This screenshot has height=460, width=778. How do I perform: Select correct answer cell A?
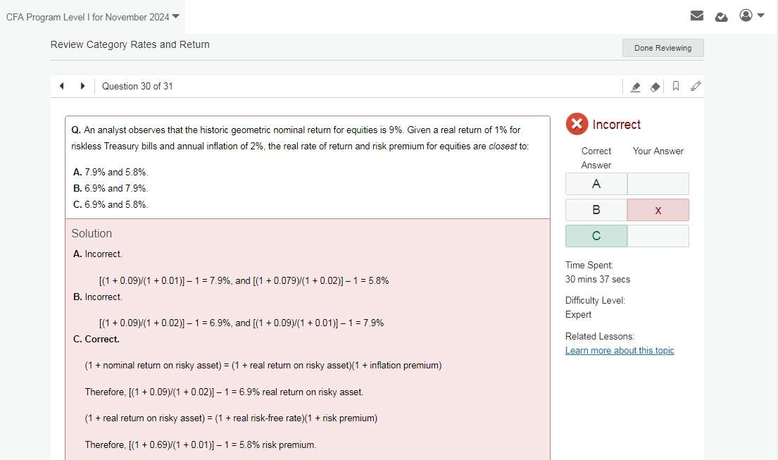[x=596, y=184]
